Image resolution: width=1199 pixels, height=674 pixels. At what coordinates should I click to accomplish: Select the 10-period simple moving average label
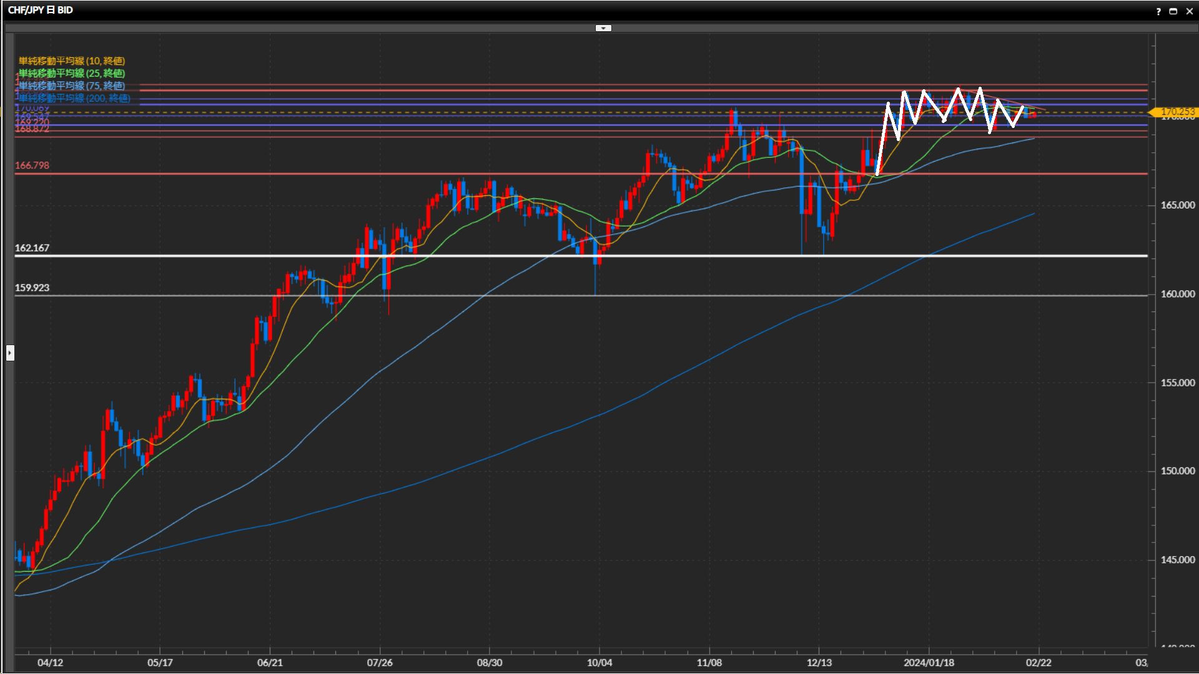[72, 61]
